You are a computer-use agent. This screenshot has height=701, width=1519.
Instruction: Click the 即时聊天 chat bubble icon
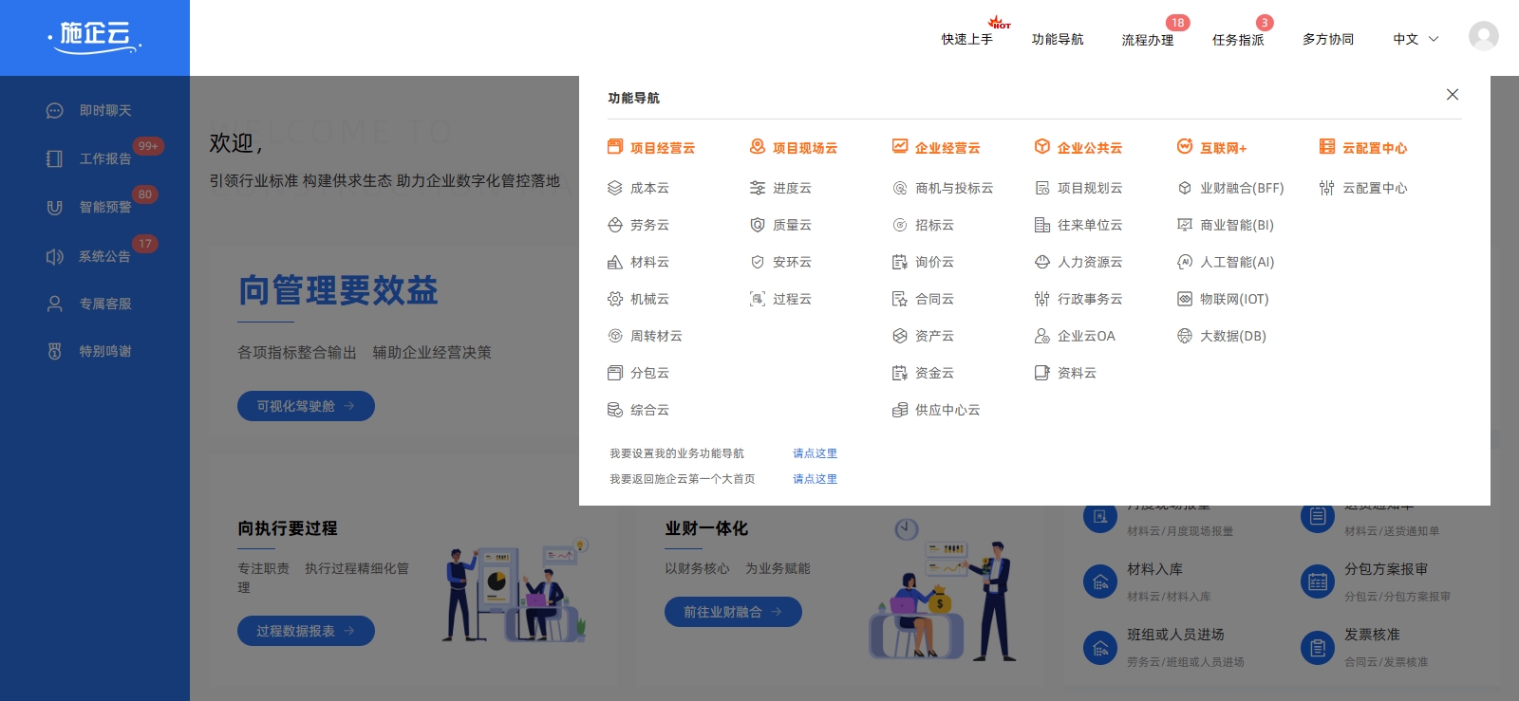pos(55,111)
